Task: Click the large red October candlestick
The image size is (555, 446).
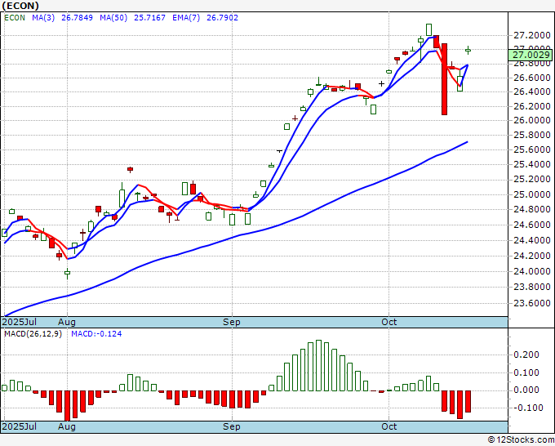Action: (444, 79)
